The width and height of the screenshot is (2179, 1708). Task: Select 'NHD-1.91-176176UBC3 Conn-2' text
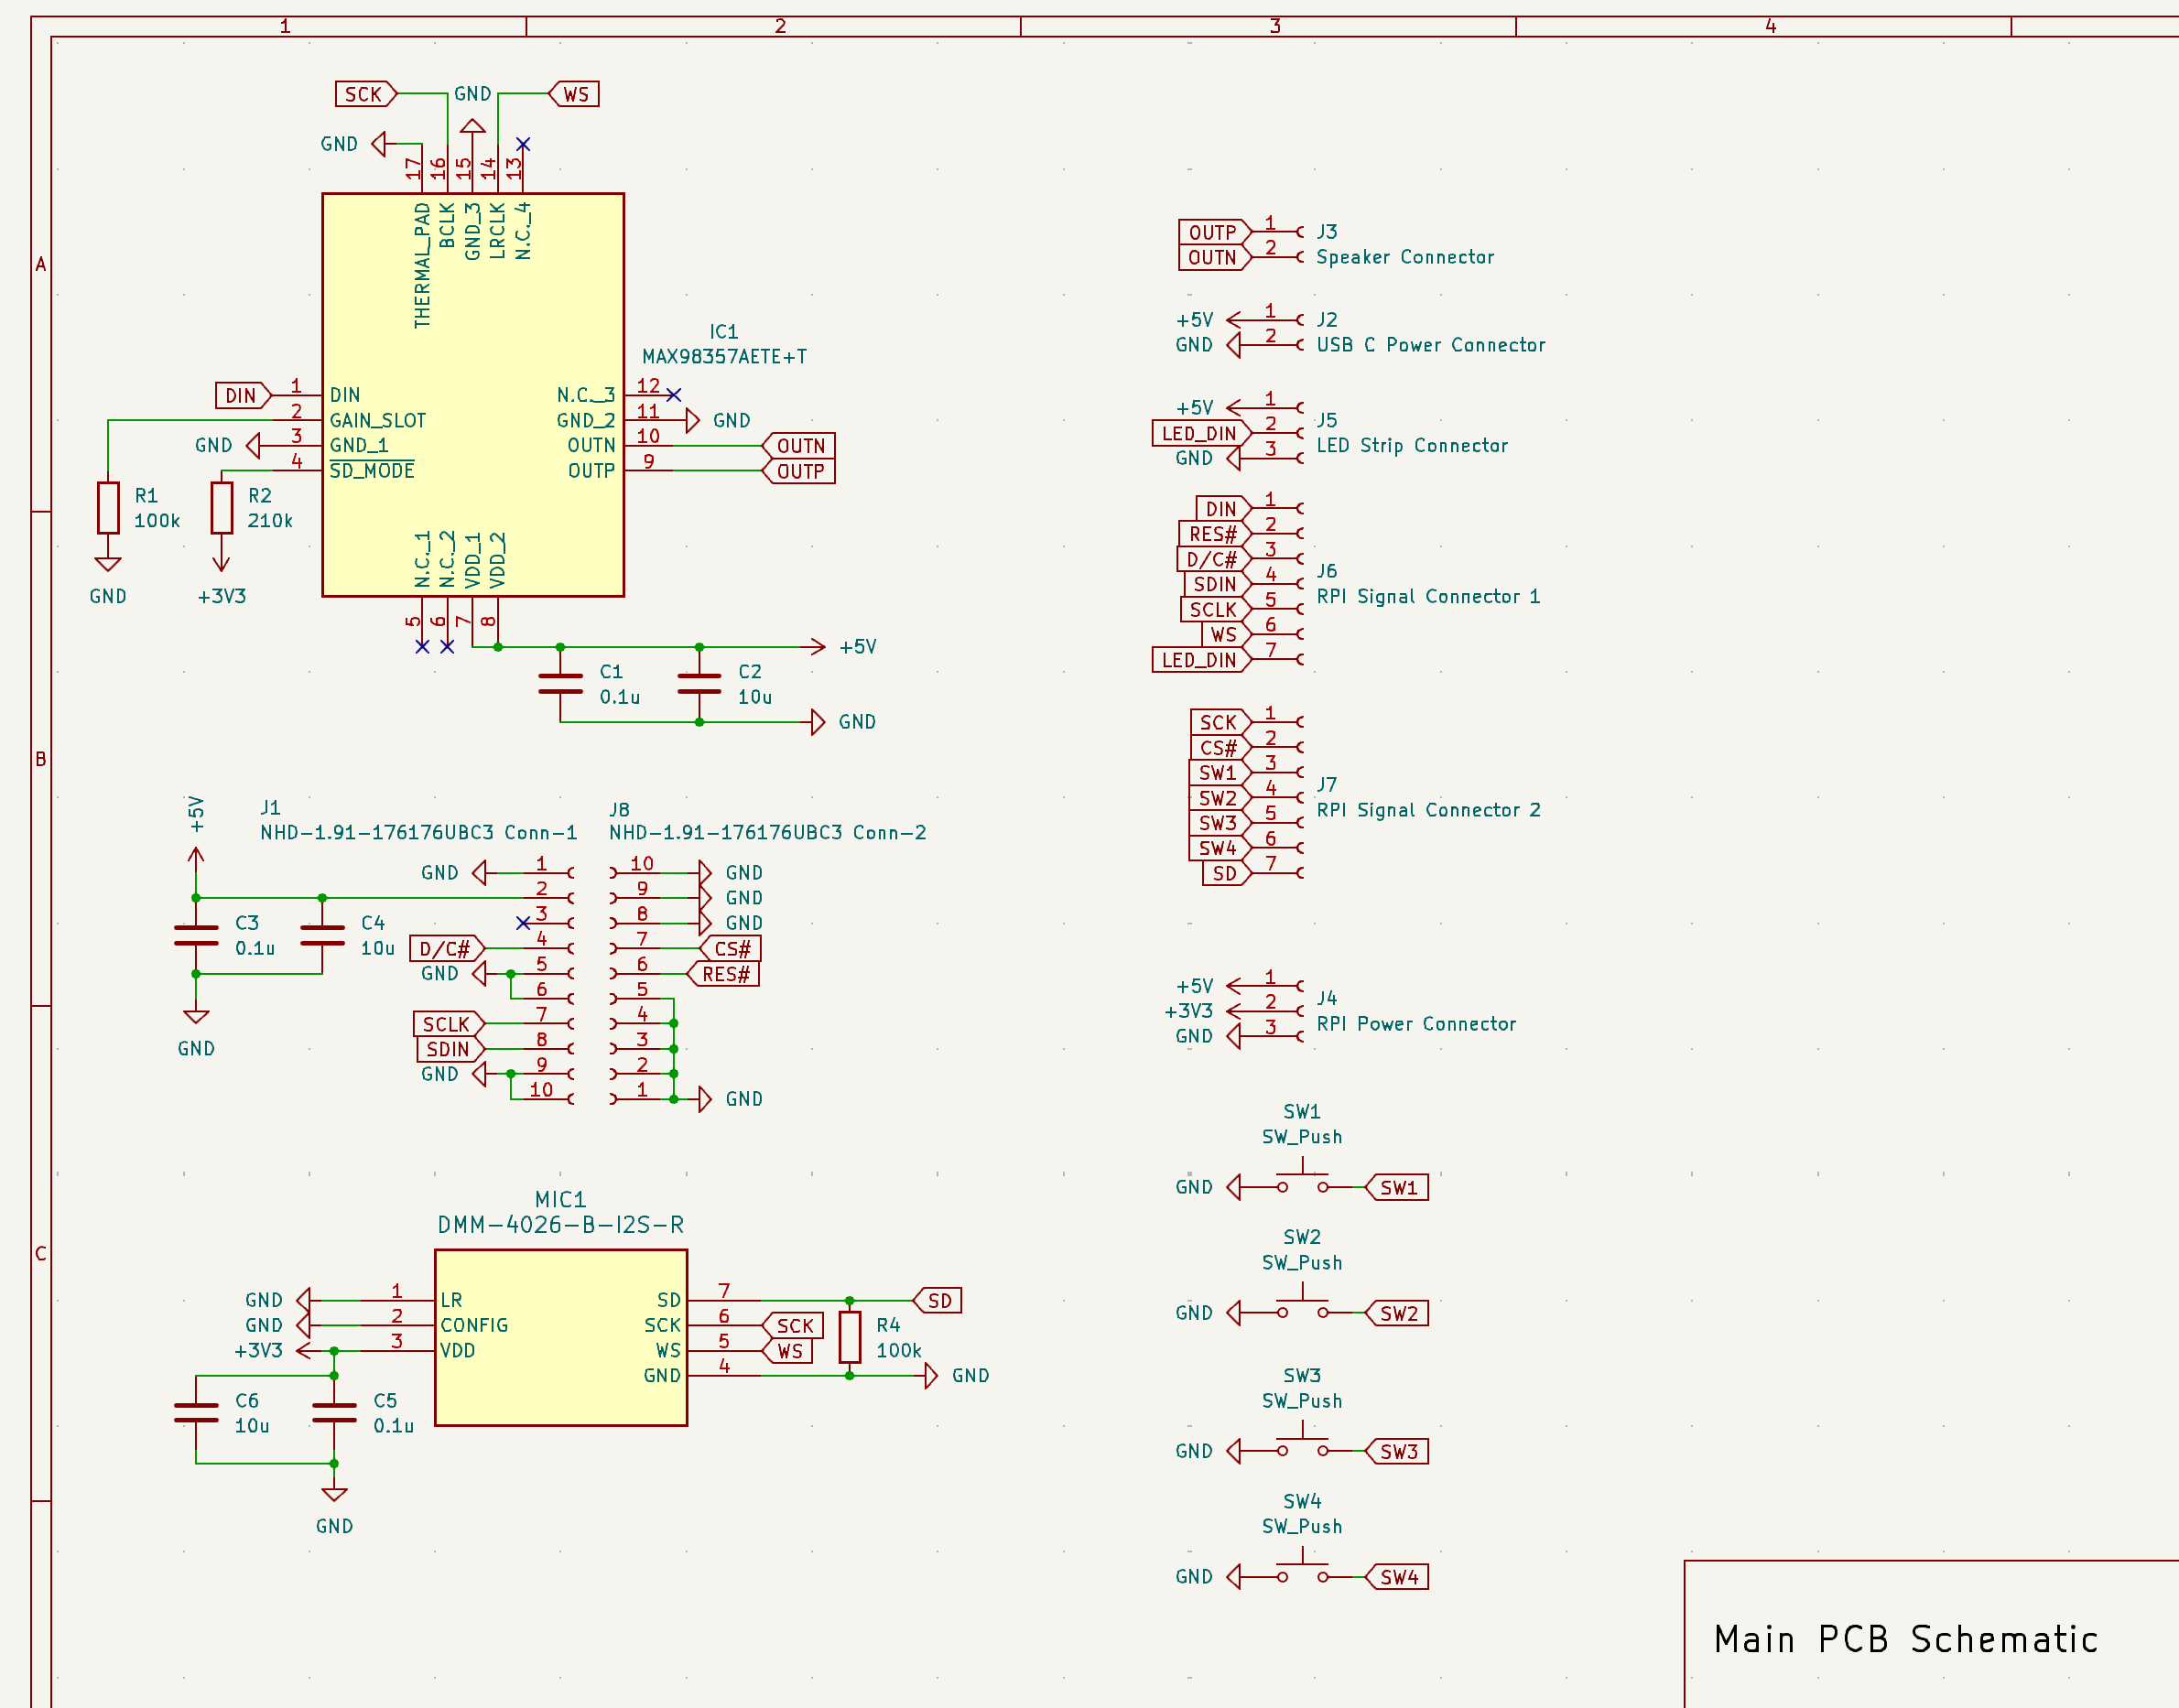coord(768,832)
